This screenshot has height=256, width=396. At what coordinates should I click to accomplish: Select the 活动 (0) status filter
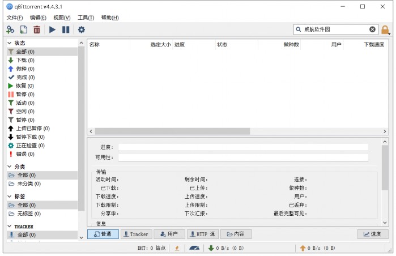pyautogui.click(x=42, y=103)
